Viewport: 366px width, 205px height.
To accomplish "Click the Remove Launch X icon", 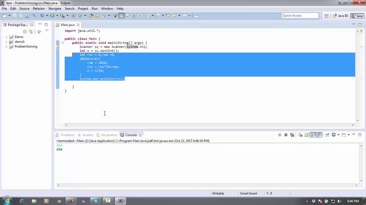I will (x=286, y=135).
